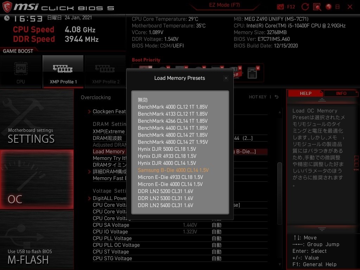The width and height of the screenshot is (360, 270).
Task: Click the refresh circular arrow icon
Action: tap(305, 7)
